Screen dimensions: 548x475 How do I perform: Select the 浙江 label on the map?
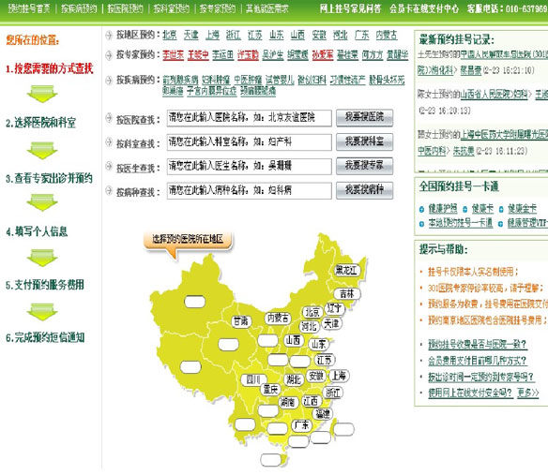click(x=333, y=393)
